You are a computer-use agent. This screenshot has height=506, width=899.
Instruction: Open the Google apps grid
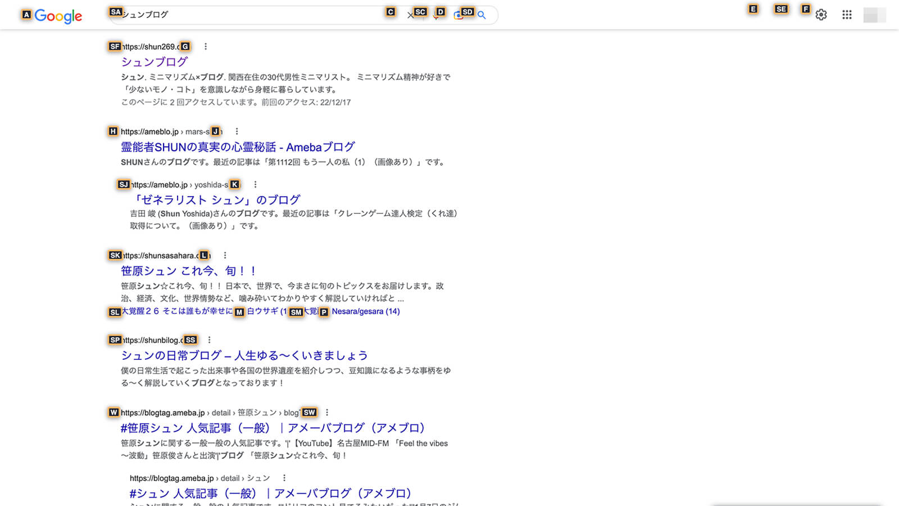847,15
